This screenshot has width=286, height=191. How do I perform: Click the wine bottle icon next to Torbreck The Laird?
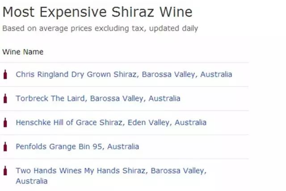pos(5,98)
